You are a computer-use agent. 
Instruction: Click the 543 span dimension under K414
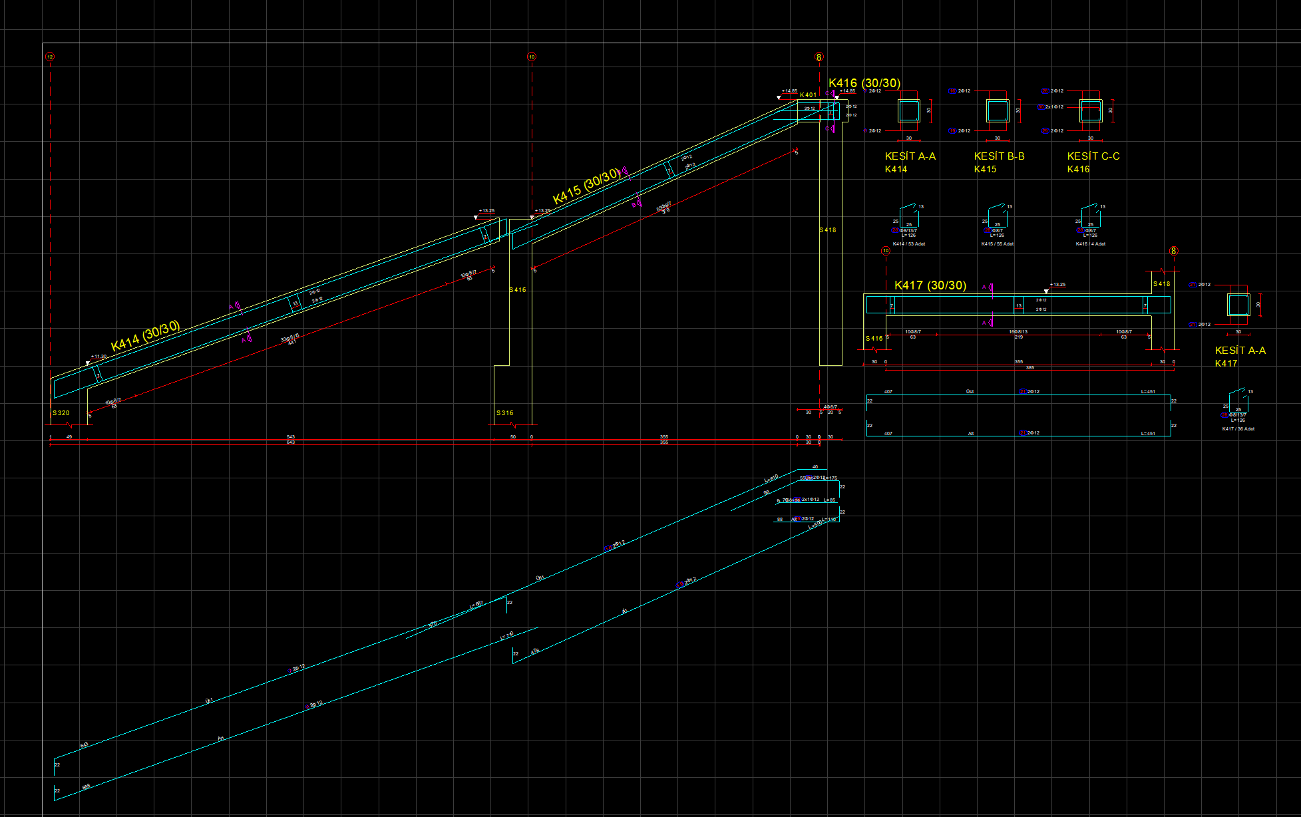[x=291, y=437]
